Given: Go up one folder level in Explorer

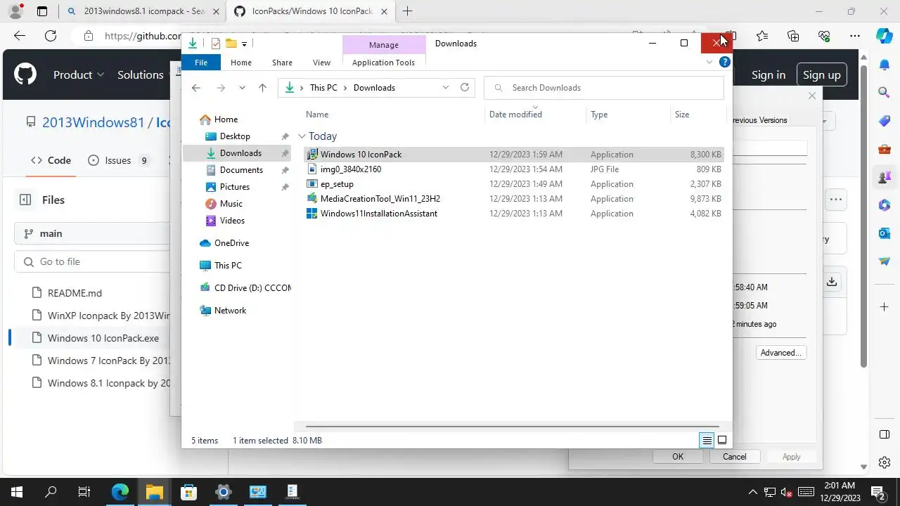Looking at the screenshot, I should [x=262, y=88].
